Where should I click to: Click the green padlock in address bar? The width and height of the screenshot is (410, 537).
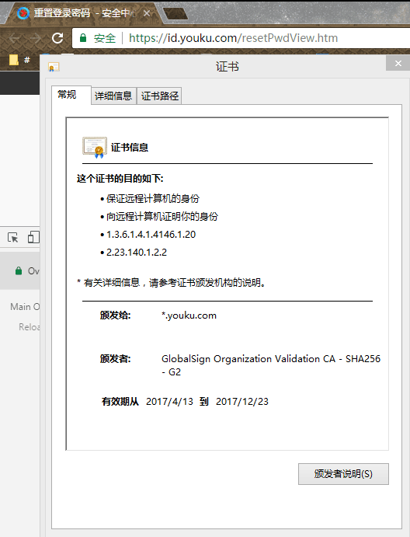click(83, 37)
